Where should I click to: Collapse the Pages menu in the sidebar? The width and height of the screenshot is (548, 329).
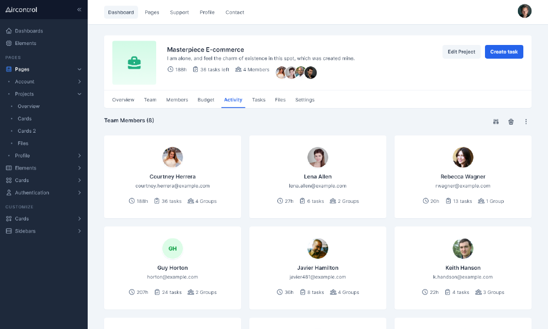click(79, 69)
